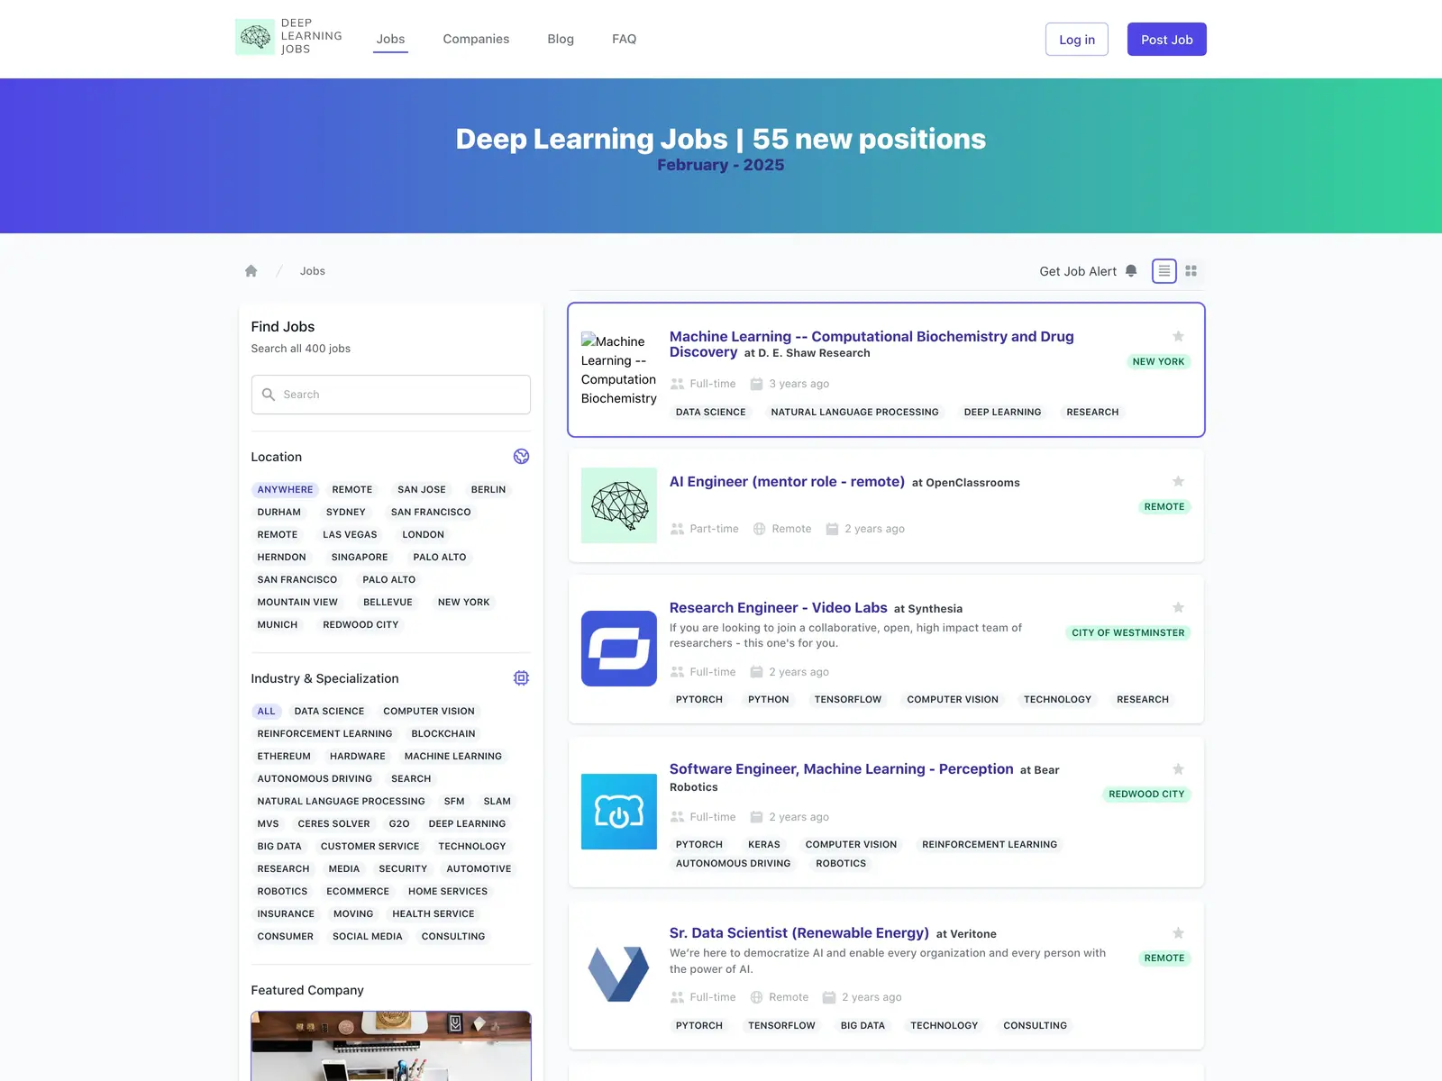
Task: Open the Research Engineer - Video Labs listing
Action: 779,607
